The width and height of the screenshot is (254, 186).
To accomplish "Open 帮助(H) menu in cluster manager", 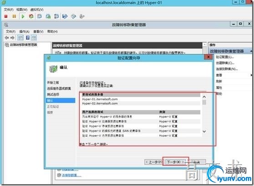I will click(x=52, y=31).
